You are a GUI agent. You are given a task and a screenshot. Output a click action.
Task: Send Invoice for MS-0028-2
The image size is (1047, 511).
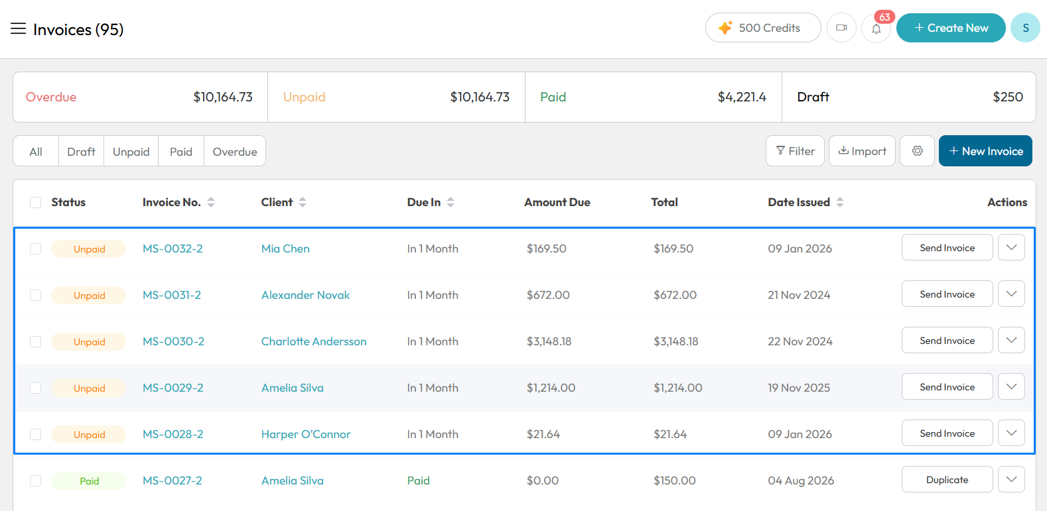click(947, 433)
